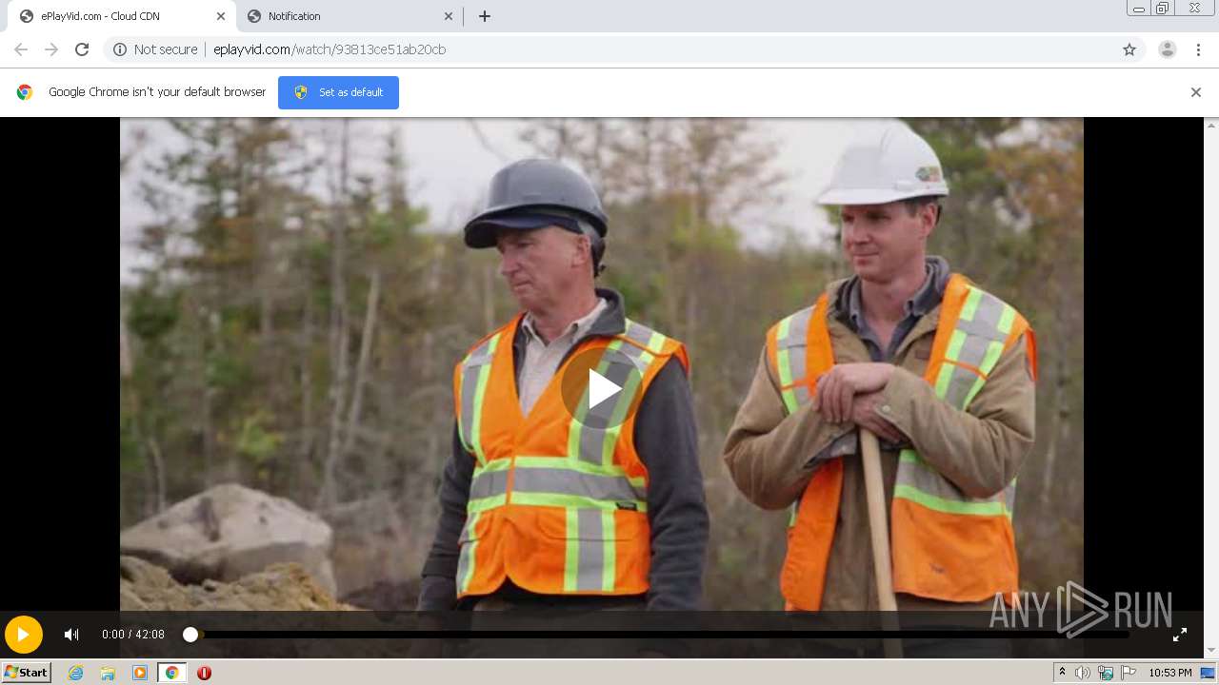Bookmark this page with the star icon
Screen dimensions: 1219x685
coord(1129,49)
